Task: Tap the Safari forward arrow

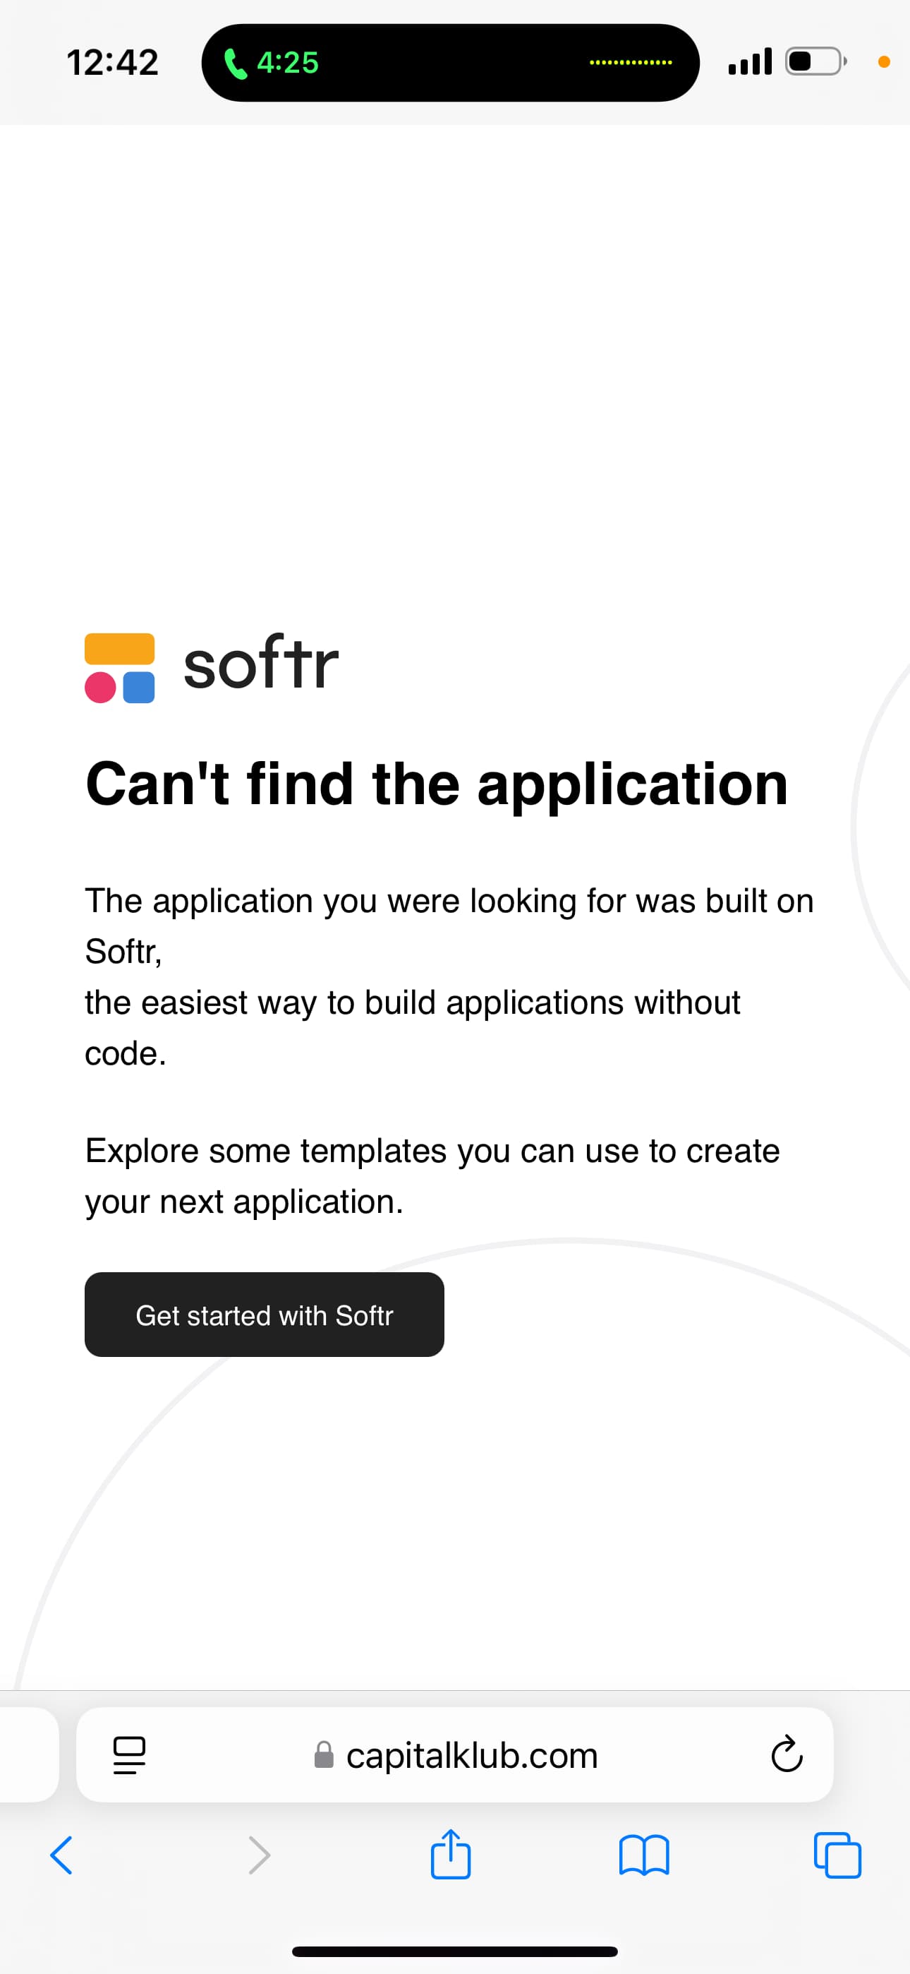Action: tap(260, 1855)
